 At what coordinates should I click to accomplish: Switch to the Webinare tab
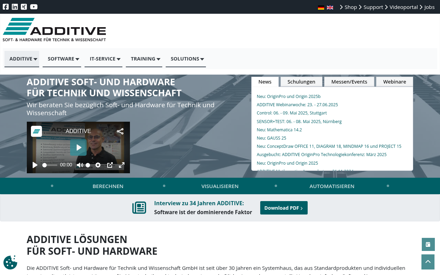pos(395,82)
